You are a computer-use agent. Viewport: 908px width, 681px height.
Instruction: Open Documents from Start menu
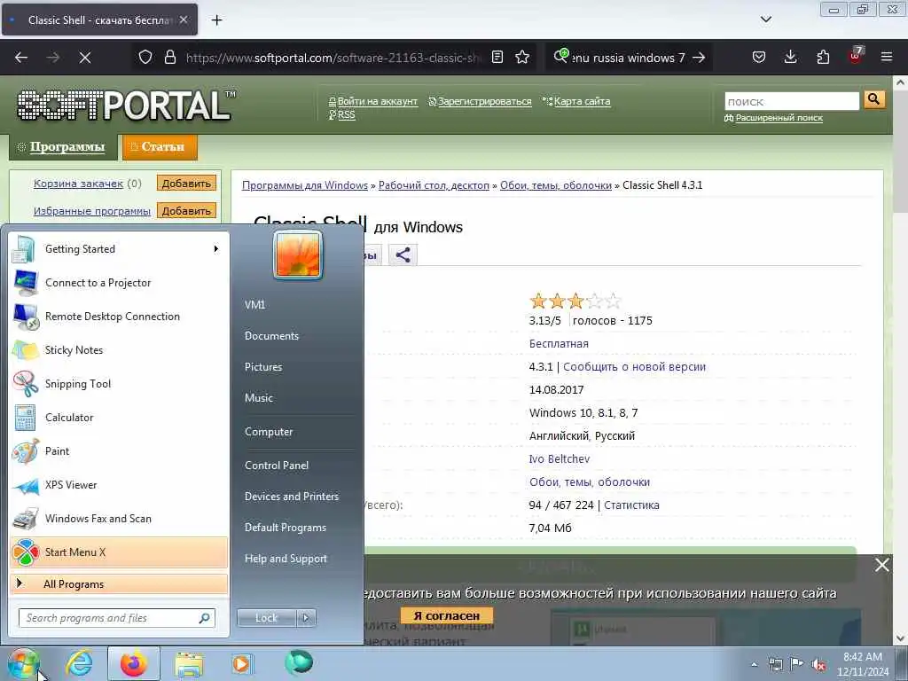[271, 336]
